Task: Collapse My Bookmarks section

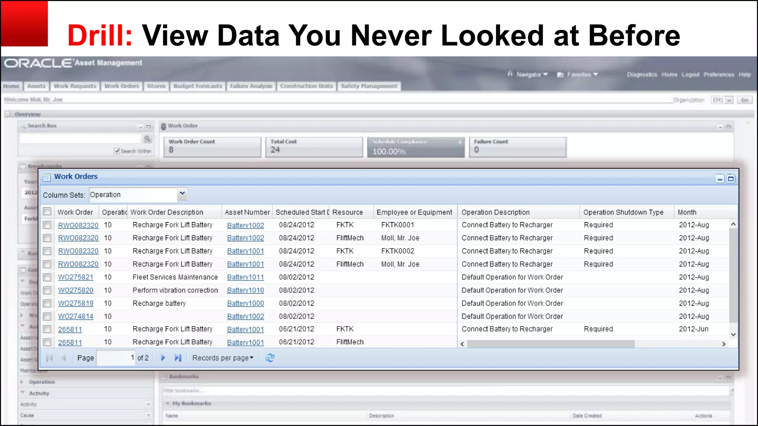Action: [167, 403]
